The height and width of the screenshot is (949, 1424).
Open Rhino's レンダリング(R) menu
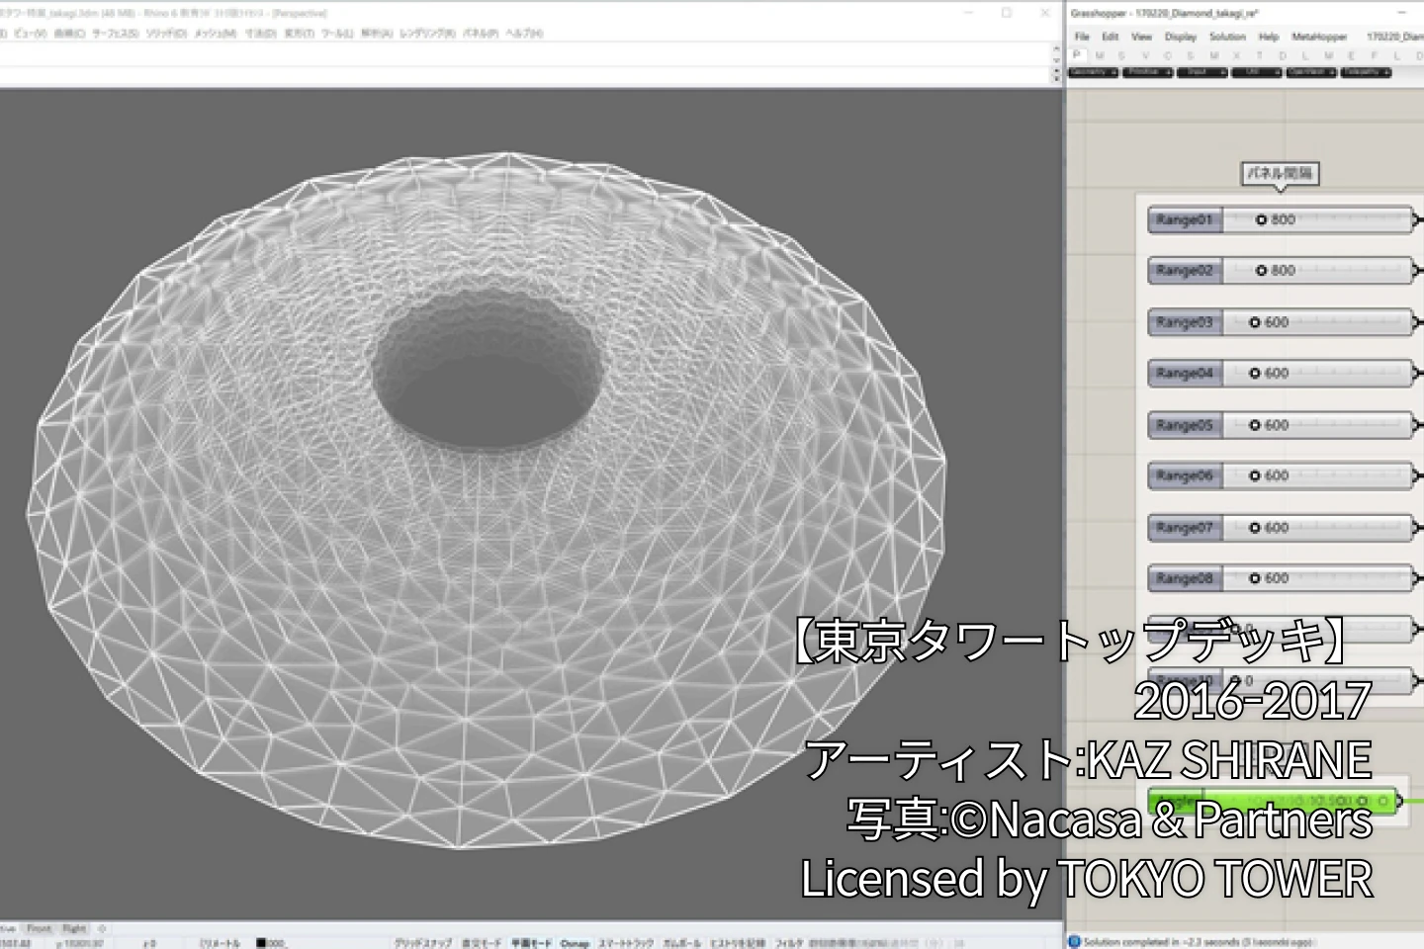click(x=428, y=34)
